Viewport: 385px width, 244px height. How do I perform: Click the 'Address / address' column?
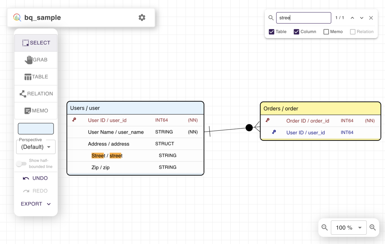click(108, 144)
